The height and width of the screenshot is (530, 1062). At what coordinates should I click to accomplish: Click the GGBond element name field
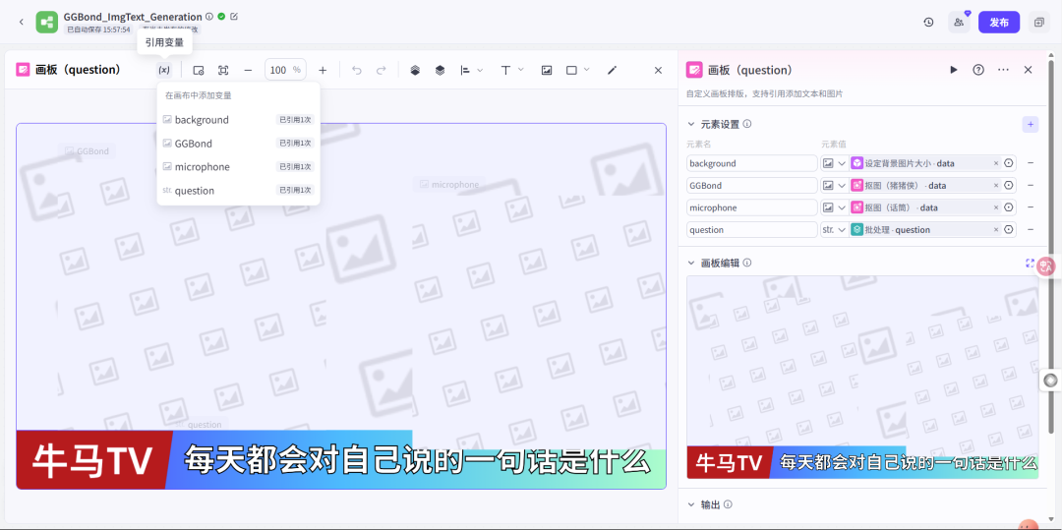point(751,186)
